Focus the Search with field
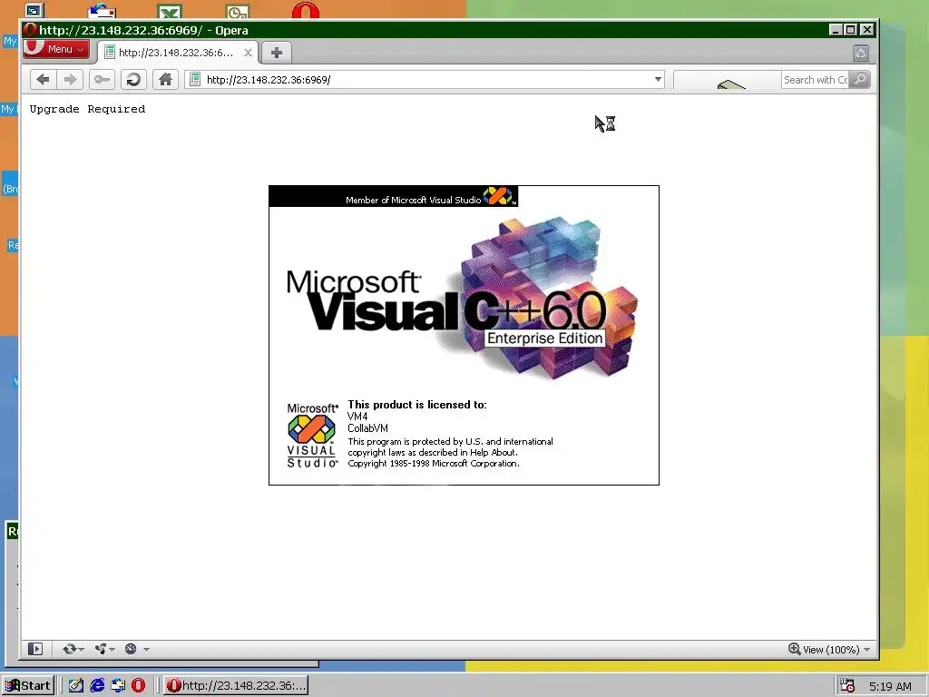Screen dimensions: 929x697 816,80
